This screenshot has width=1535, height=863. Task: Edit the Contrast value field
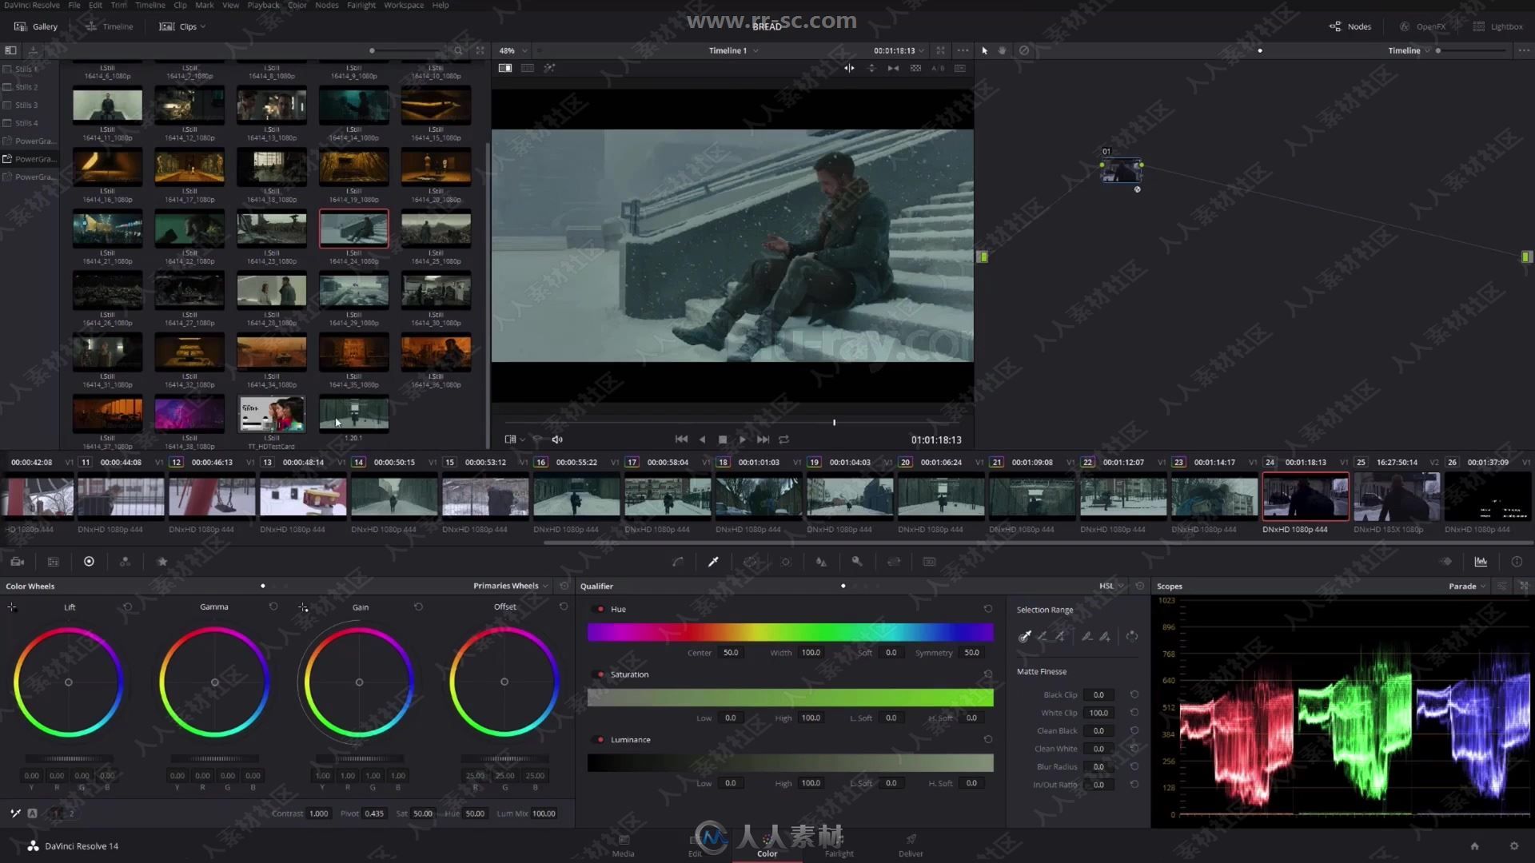point(318,813)
